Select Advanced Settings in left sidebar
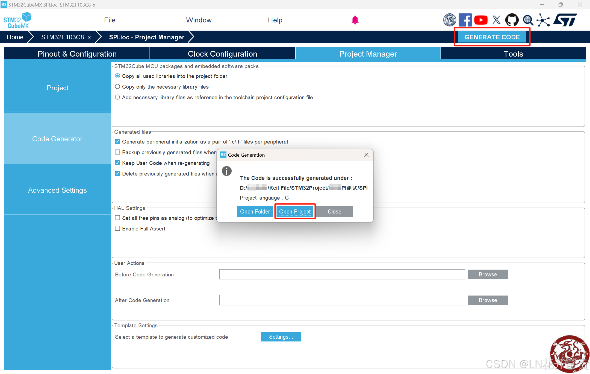 pos(57,190)
